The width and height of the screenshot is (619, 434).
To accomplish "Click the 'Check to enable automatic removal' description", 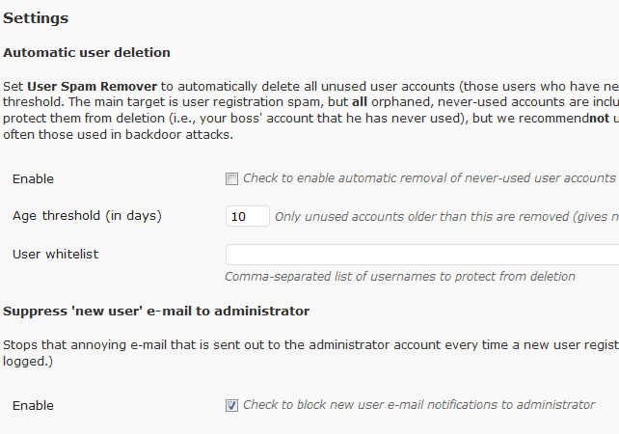I will tap(429, 178).
